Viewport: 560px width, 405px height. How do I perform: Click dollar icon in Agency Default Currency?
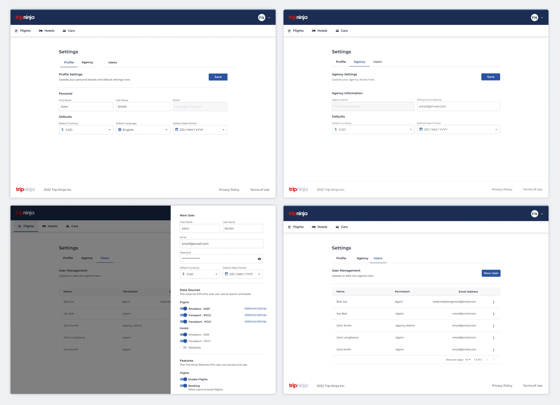(x=336, y=129)
